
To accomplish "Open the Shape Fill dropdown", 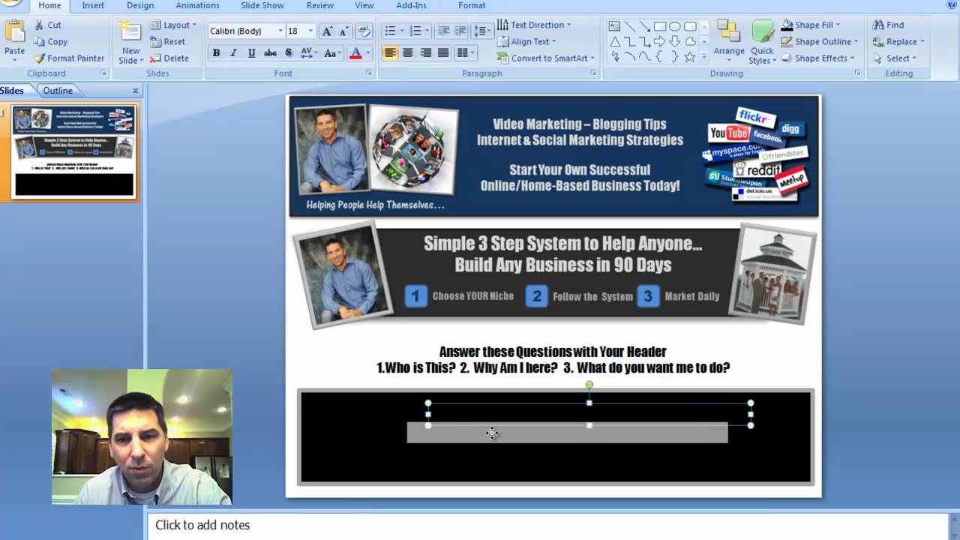I will point(811,25).
